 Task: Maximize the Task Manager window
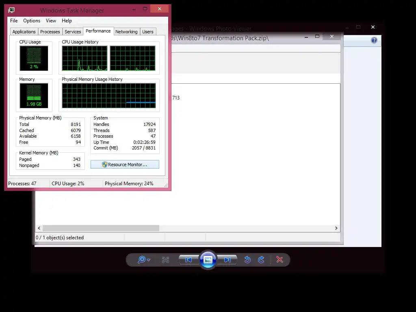coord(145,9)
